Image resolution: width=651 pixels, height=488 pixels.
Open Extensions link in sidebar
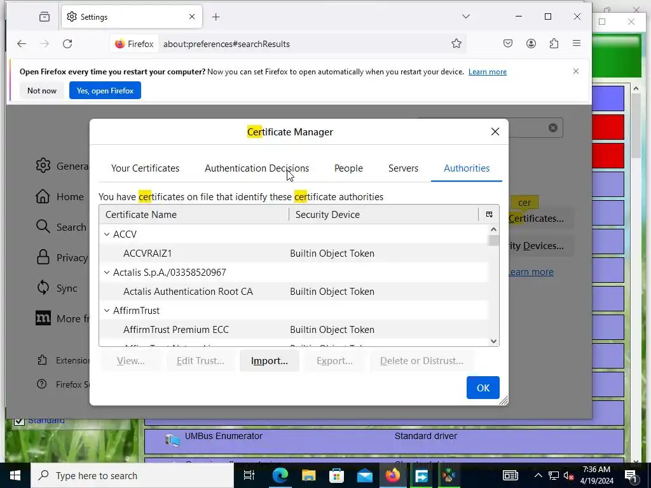[63, 360]
